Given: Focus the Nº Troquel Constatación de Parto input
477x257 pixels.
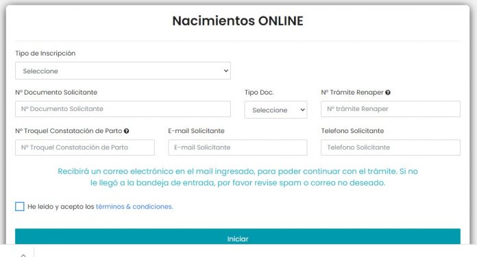Looking at the screenshot, I should point(85,147).
